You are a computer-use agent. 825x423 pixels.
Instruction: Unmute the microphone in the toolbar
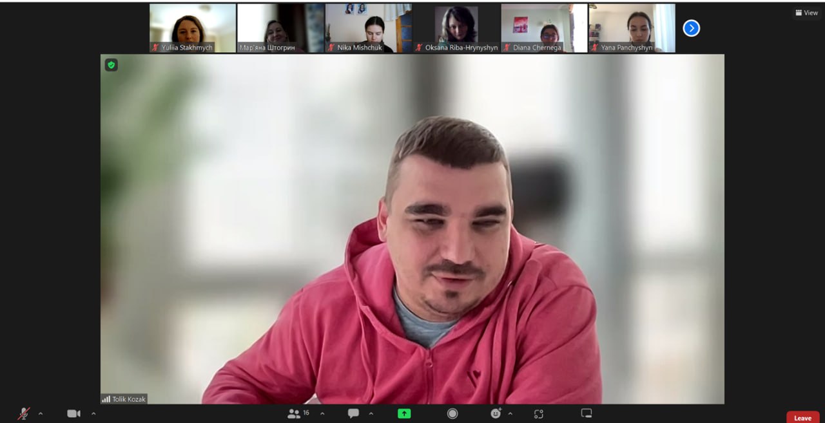click(24, 414)
